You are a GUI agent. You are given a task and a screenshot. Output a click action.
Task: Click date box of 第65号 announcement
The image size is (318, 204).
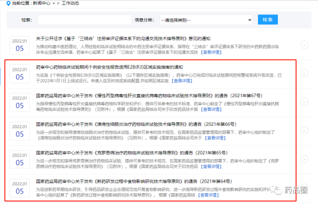point(20,159)
